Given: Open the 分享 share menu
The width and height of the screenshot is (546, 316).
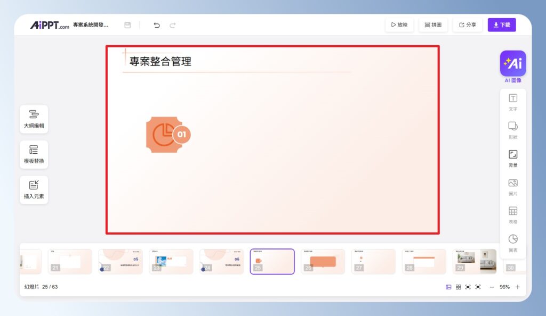Looking at the screenshot, I should coord(467,24).
